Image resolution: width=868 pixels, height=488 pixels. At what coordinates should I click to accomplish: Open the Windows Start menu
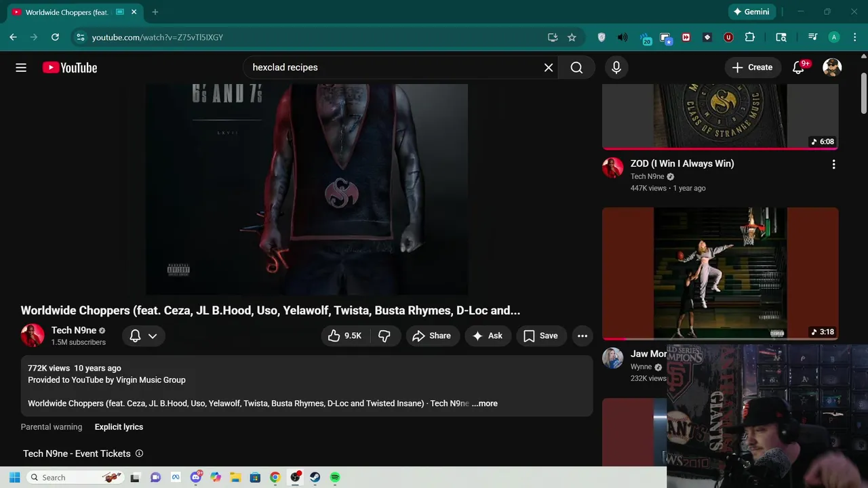tap(15, 477)
